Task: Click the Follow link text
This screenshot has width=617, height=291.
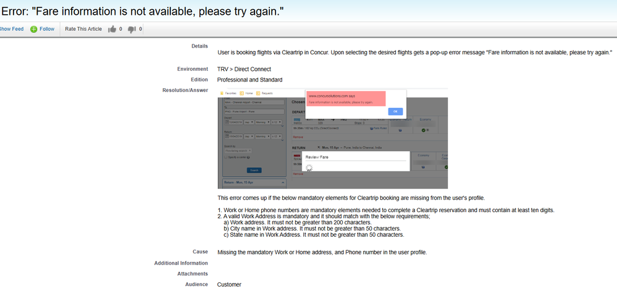Action: tap(47, 29)
